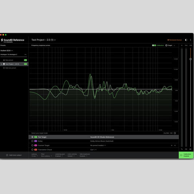Click green badge on Test Project preset
Viewport: 194px width, 194px height.
pos(25,64)
